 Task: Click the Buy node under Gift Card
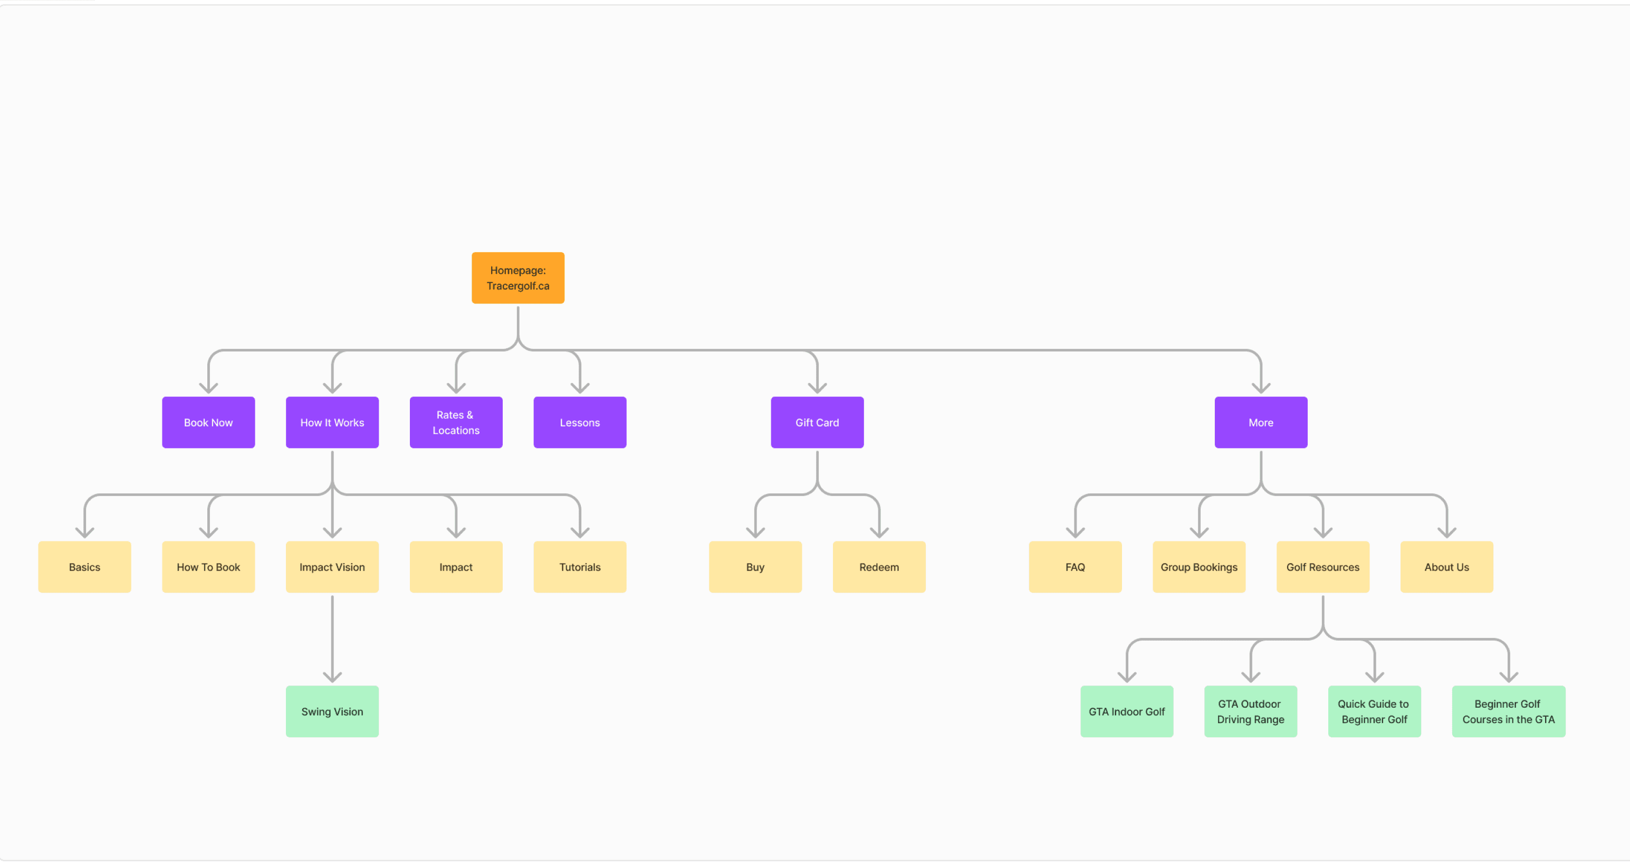[x=755, y=567]
